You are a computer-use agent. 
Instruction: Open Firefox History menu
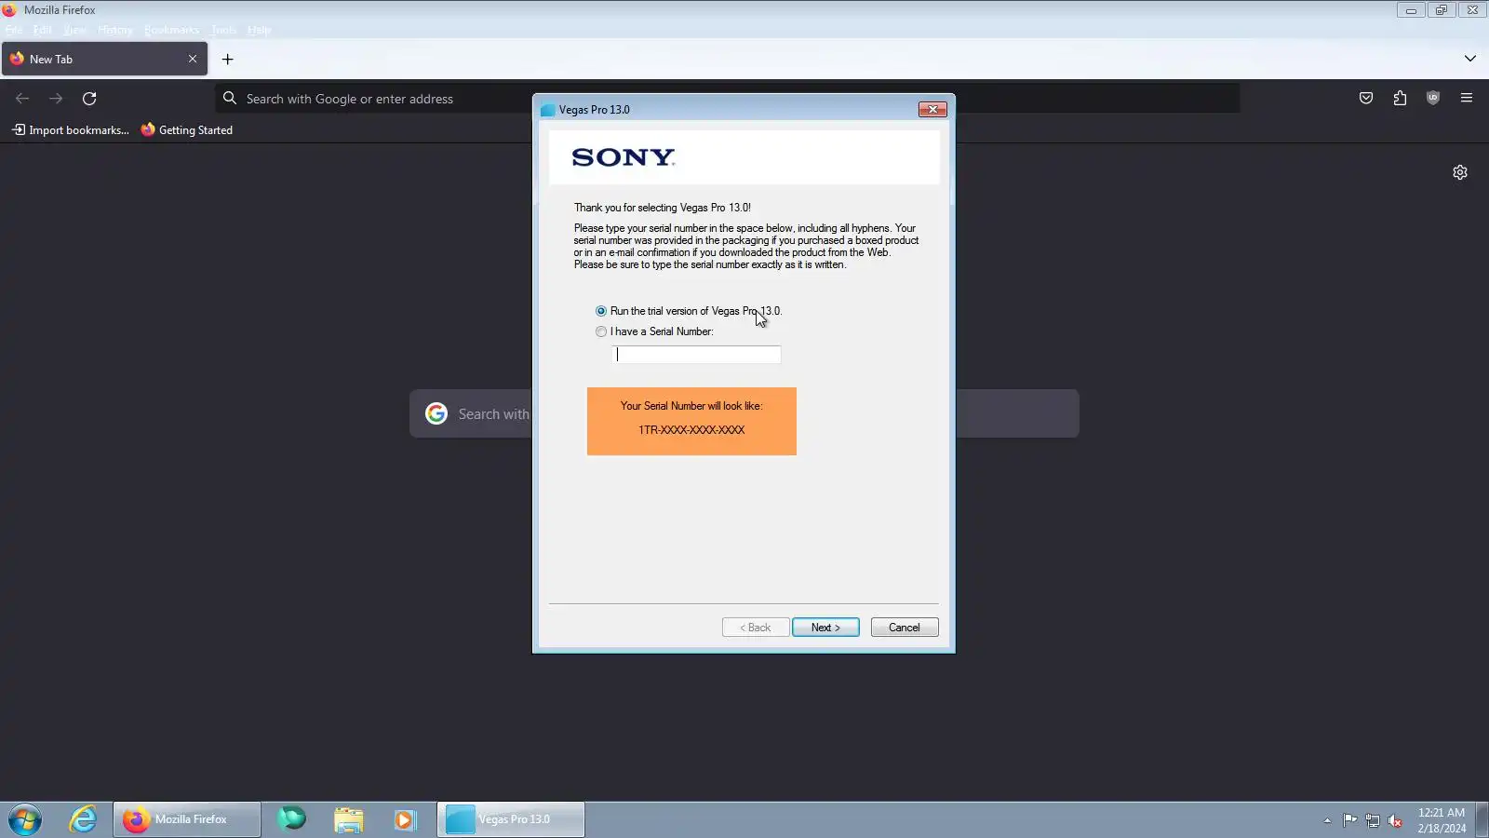[115, 30]
